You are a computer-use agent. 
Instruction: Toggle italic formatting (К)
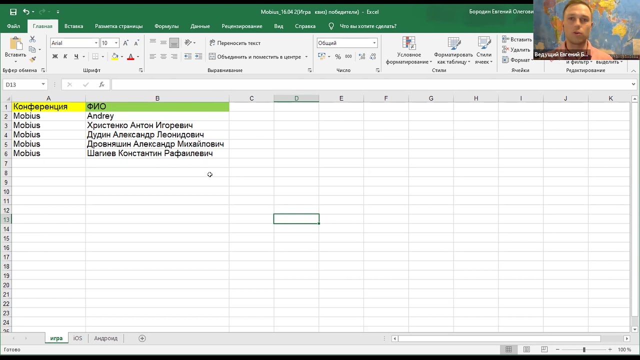coord(65,56)
